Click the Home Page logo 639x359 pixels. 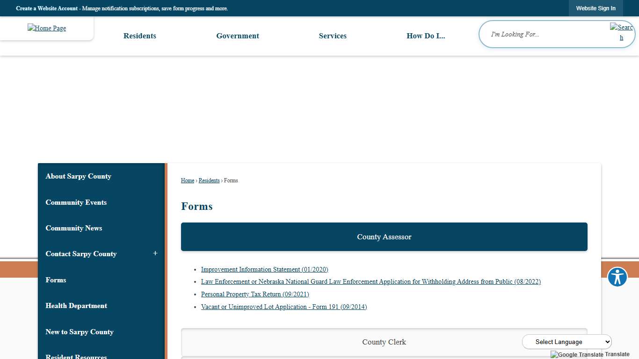pyautogui.click(x=47, y=28)
